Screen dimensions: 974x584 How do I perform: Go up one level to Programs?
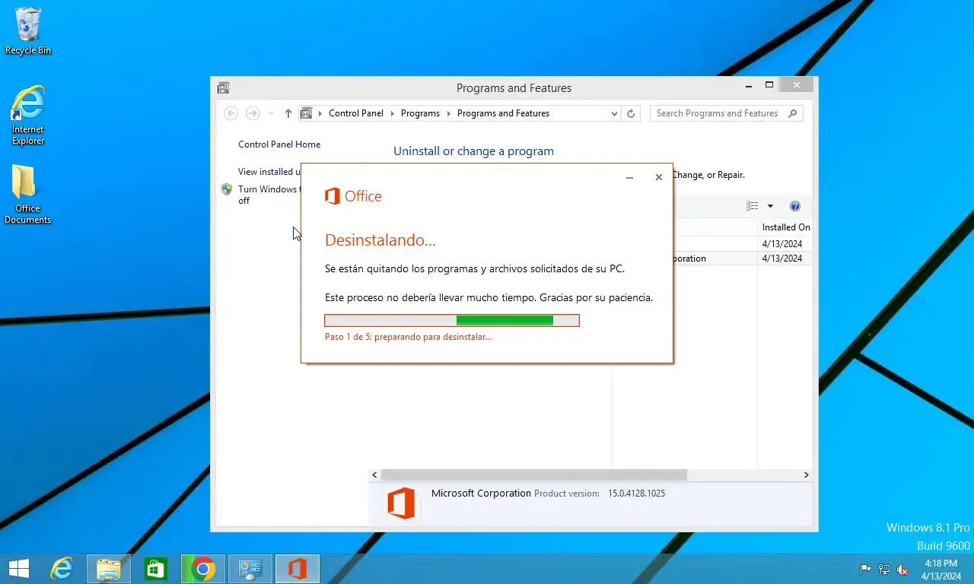[x=288, y=113]
